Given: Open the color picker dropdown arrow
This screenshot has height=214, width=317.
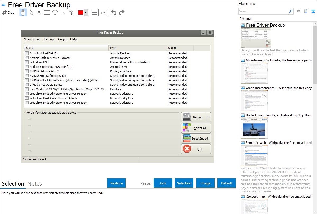Looking at the screenshot, I should (x=86, y=12).
